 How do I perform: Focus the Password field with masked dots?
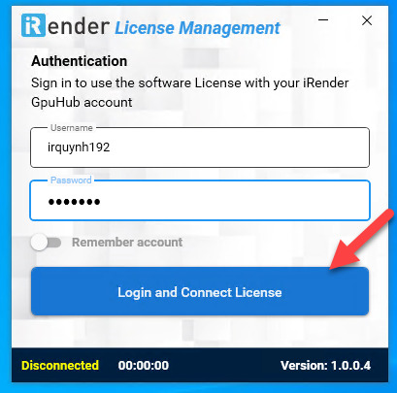coord(200,201)
